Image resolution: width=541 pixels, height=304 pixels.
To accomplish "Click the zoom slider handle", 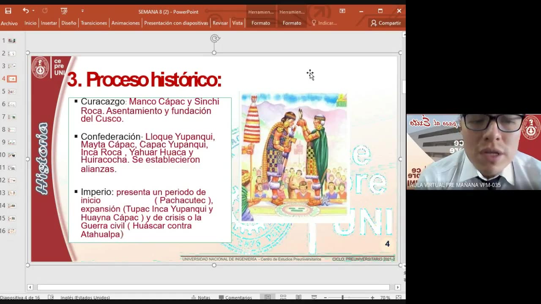I will 343,298.
